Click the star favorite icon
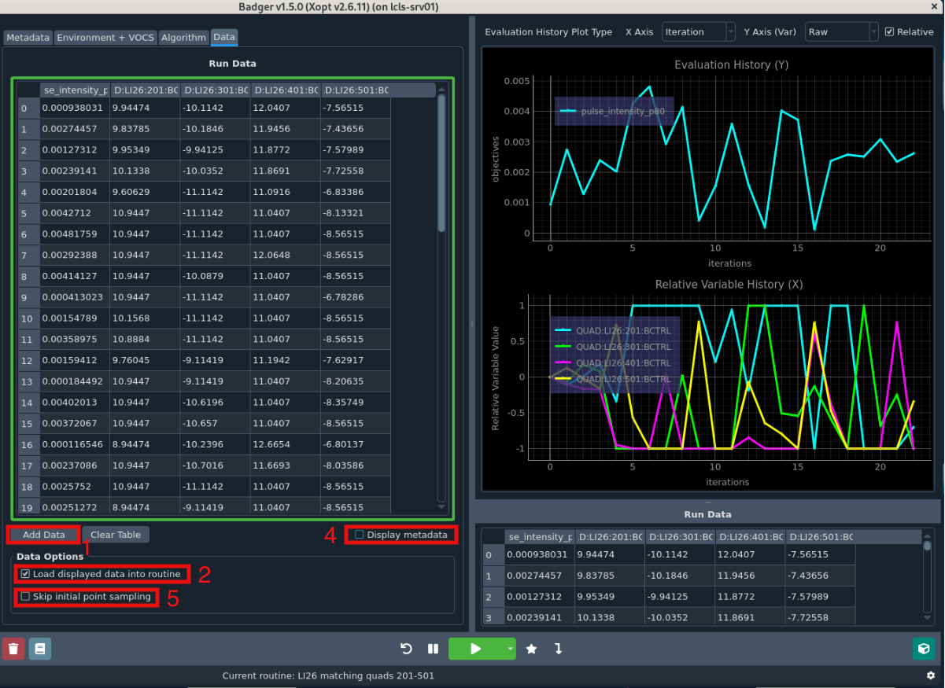Image resolution: width=945 pixels, height=688 pixels. coord(531,649)
